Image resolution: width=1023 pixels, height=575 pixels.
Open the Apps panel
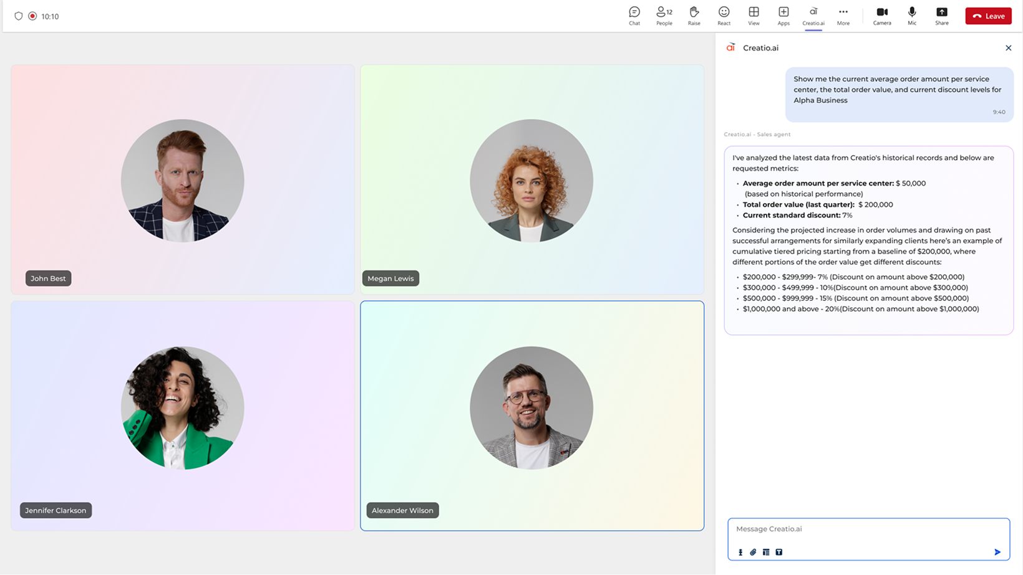click(783, 16)
